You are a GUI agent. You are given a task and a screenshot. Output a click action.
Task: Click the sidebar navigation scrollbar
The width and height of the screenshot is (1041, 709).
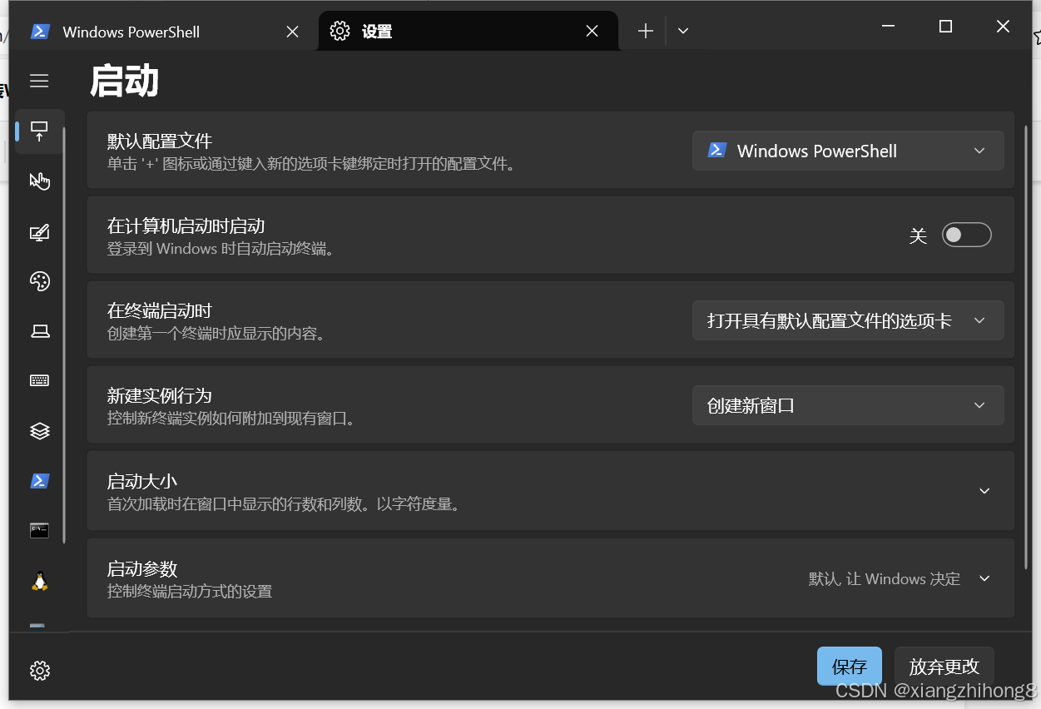pos(64,335)
